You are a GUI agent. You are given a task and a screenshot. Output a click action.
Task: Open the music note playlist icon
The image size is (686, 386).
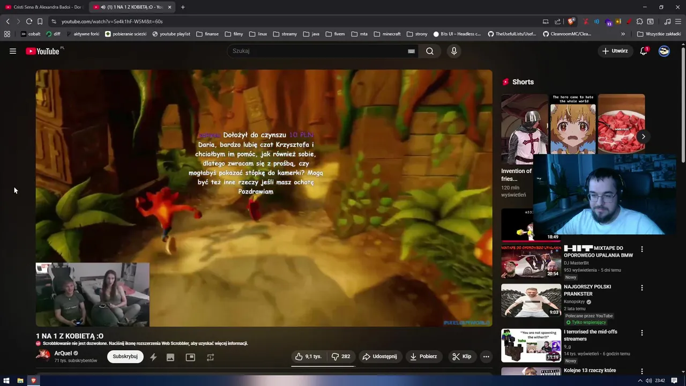[667, 21]
